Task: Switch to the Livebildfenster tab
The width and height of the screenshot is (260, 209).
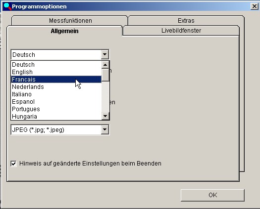Action: click(x=181, y=31)
